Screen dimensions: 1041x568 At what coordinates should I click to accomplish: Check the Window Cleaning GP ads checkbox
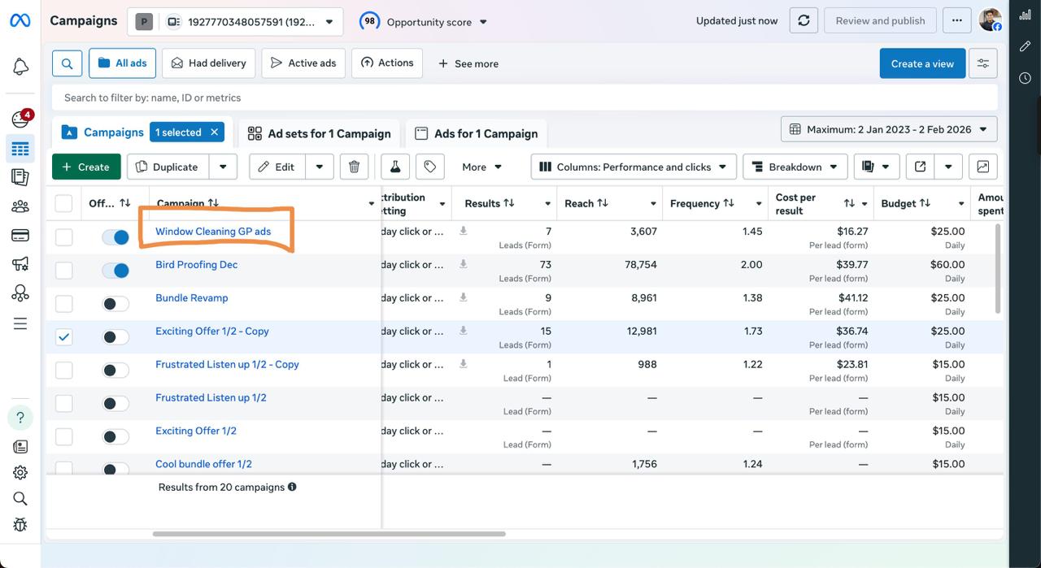pyautogui.click(x=63, y=237)
